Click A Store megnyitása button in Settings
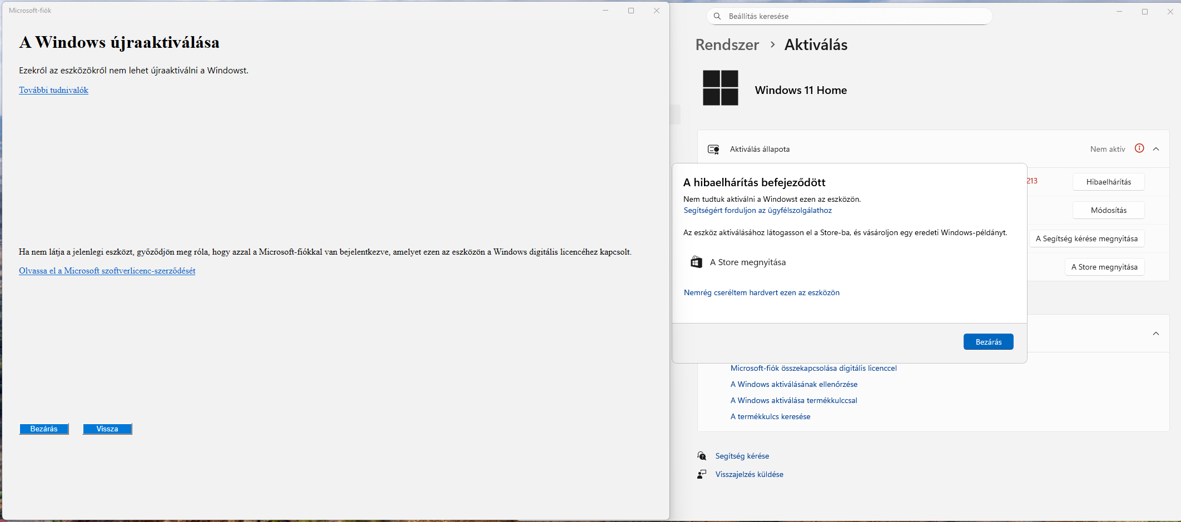Image resolution: width=1181 pixels, height=522 pixels. [x=1104, y=267]
